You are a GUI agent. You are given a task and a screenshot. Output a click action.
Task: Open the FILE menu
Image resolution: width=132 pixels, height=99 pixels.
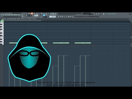coord(2,15)
